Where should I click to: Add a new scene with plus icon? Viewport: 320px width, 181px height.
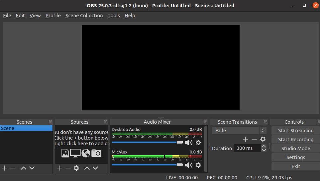(x=5, y=168)
